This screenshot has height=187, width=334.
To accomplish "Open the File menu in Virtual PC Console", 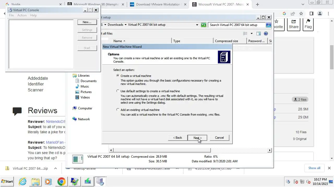I will pyautogui.click(x=11, y=15).
